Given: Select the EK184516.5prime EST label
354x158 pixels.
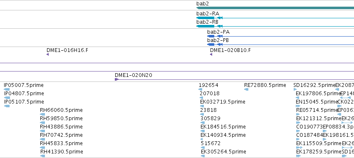Looking at the screenshot, I should point(223,127).
